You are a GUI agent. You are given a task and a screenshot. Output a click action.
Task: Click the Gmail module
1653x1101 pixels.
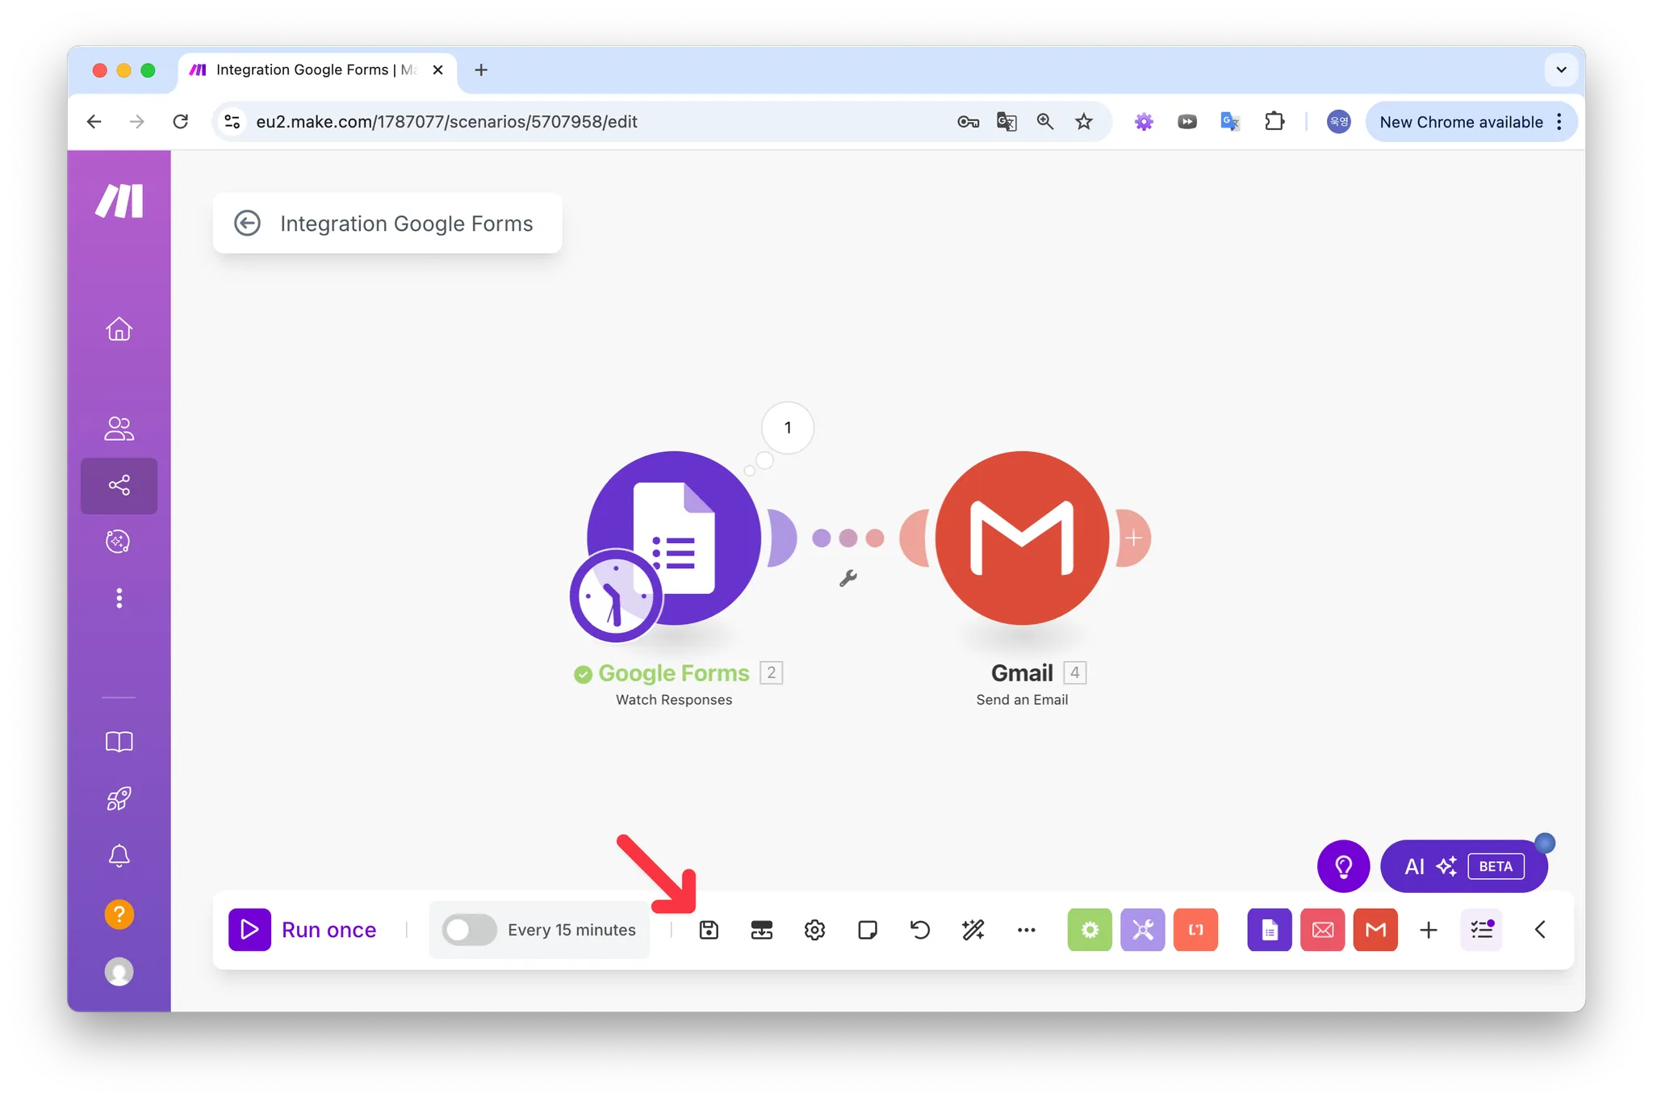pos(1022,538)
